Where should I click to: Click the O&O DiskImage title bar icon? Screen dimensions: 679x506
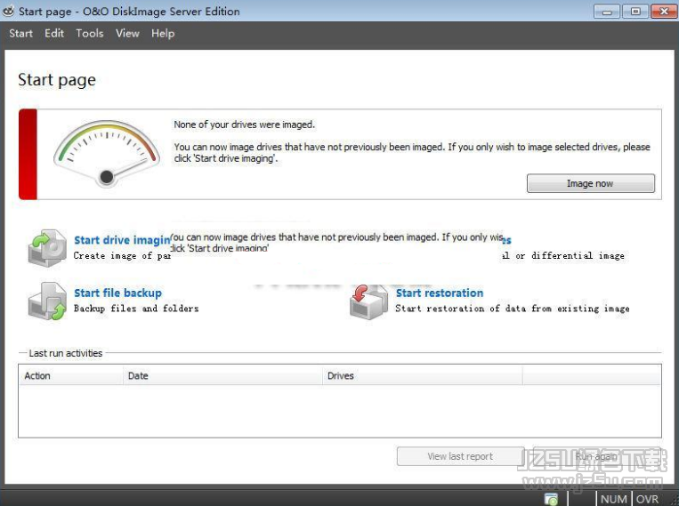(8, 11)
